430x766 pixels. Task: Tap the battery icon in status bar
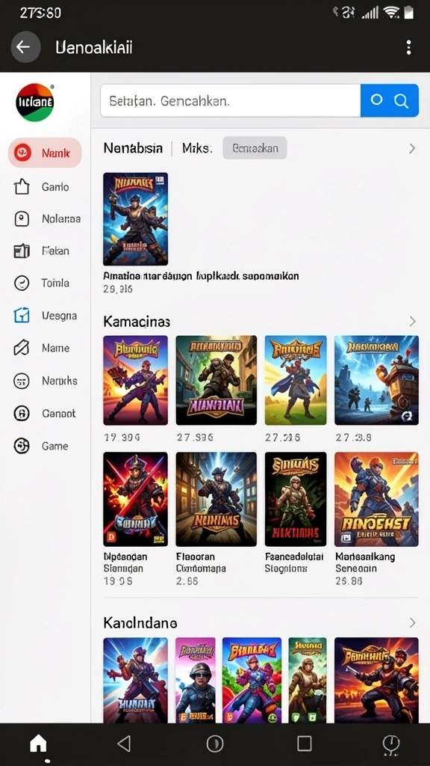[x=408, y=12]
